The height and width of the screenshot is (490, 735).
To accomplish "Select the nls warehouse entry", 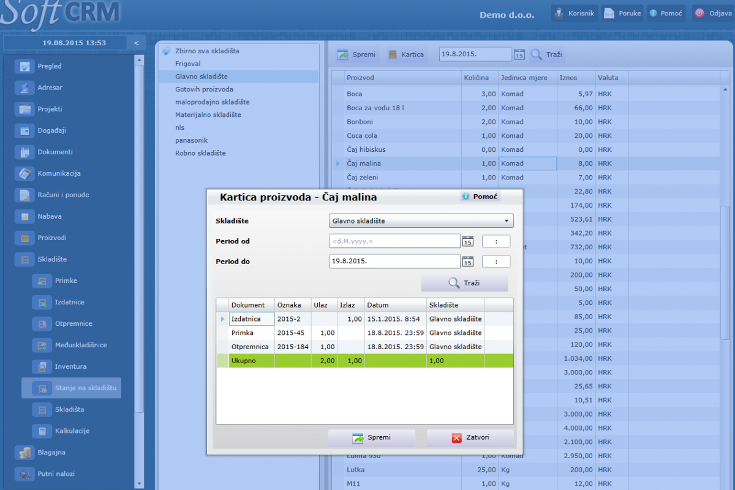I will [179, 128].
